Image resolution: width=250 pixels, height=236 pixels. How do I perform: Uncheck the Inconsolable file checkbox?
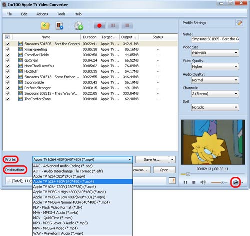point(7,82)
